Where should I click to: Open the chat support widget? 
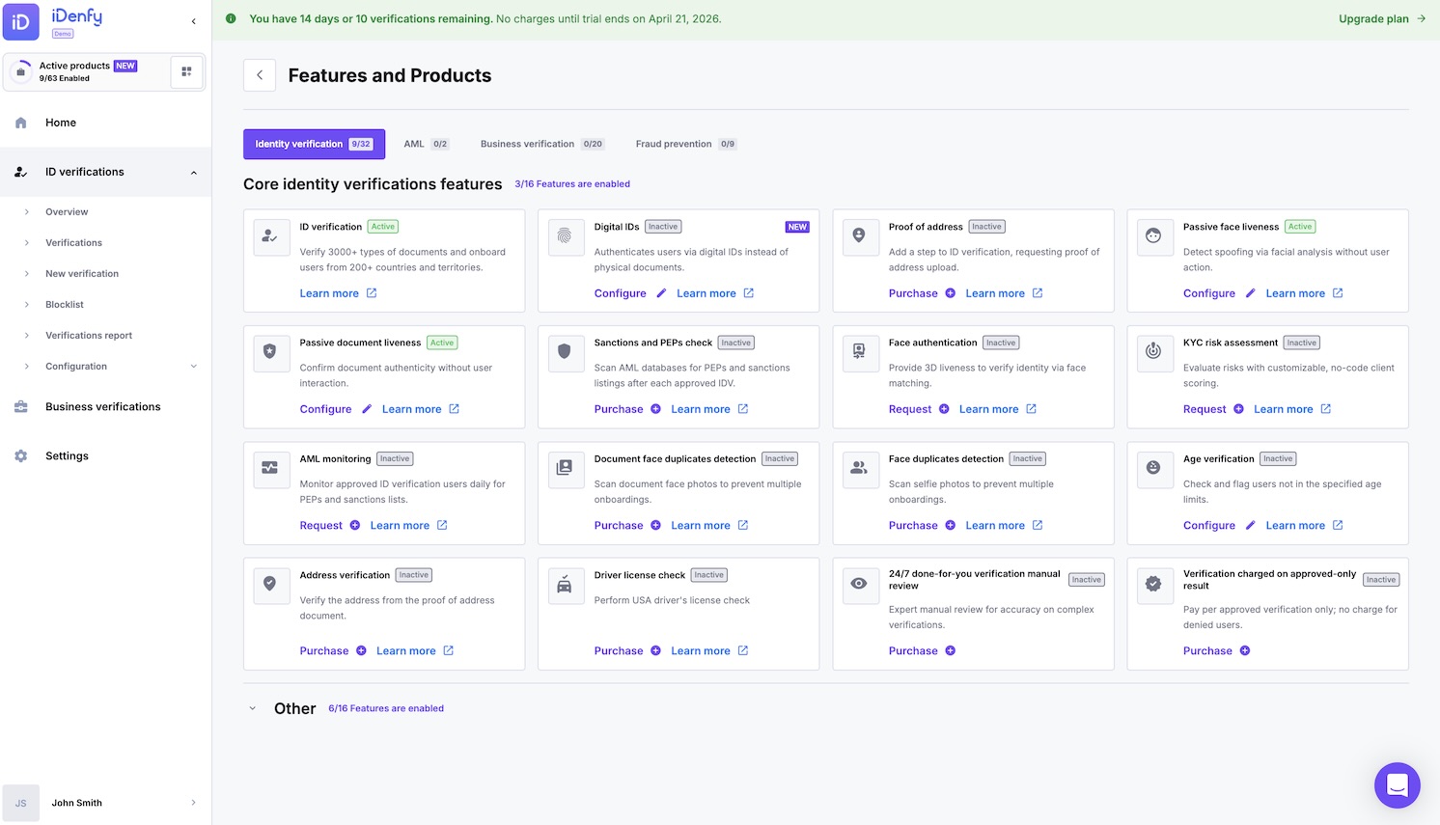1398,785
